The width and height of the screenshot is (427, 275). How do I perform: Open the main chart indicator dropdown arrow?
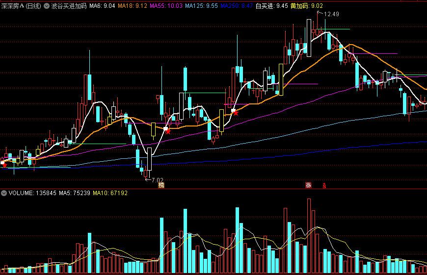point(47,6)
